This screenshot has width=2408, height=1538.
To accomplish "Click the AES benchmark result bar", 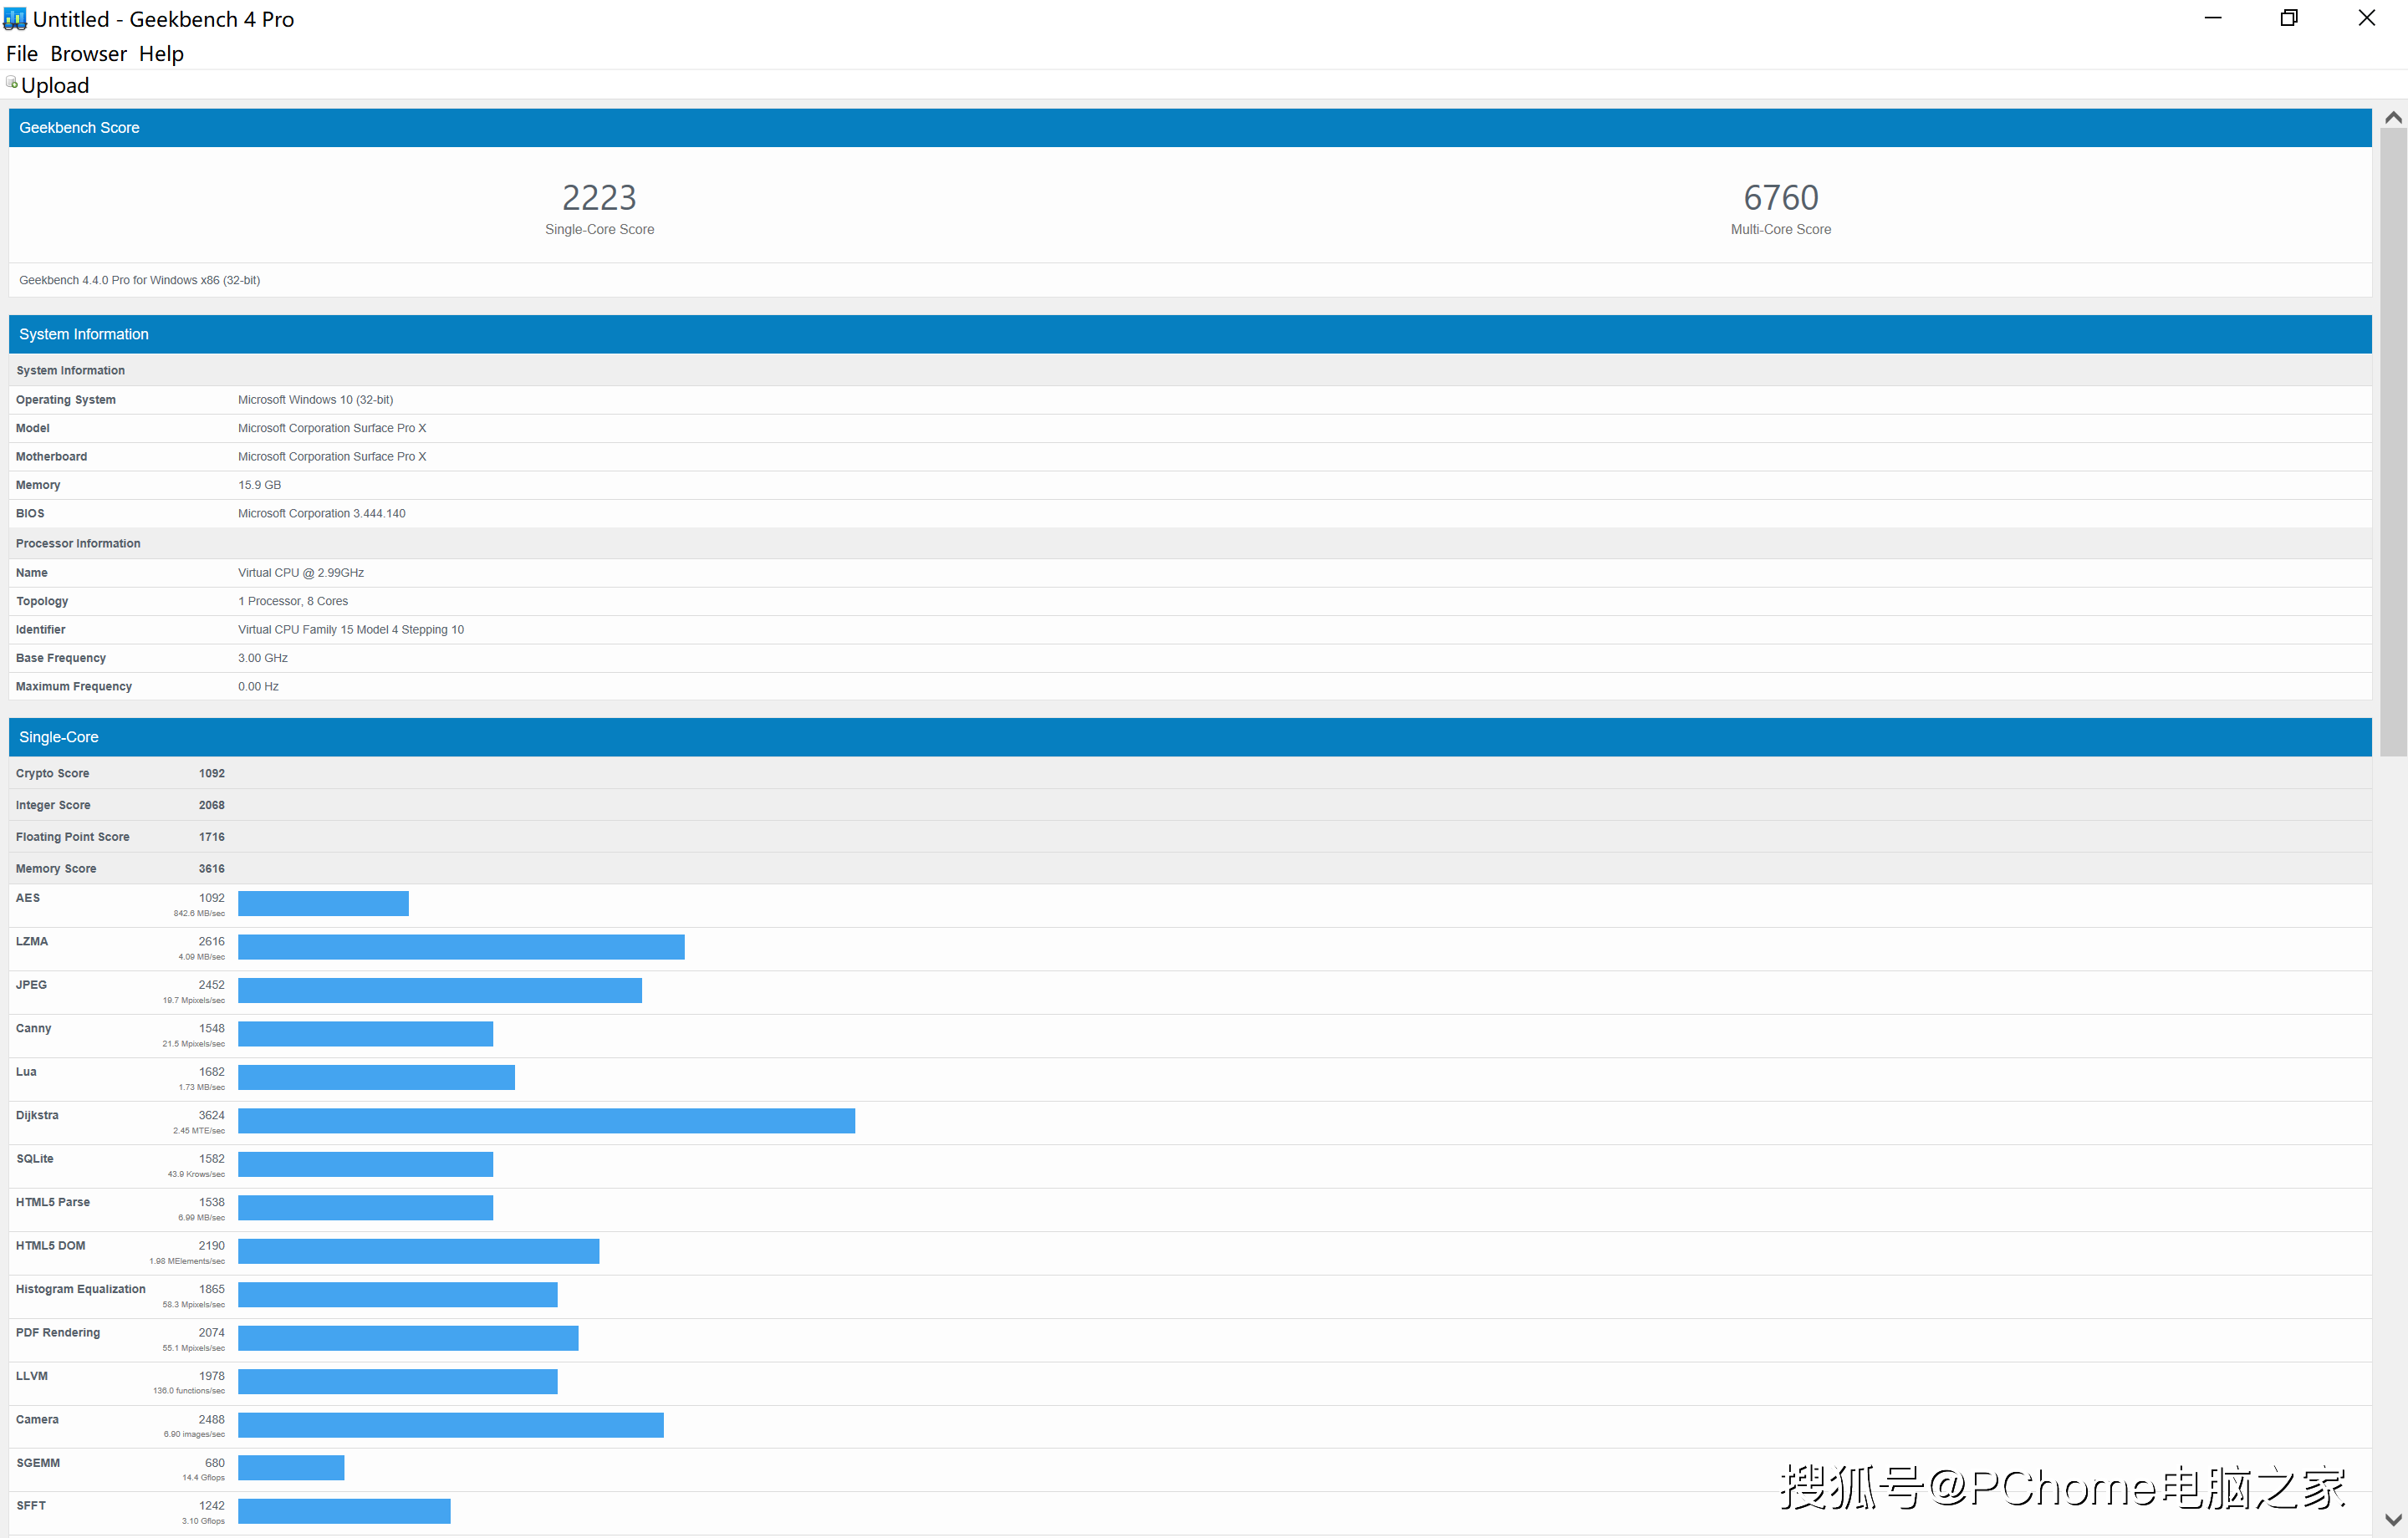I will (323, 904).
